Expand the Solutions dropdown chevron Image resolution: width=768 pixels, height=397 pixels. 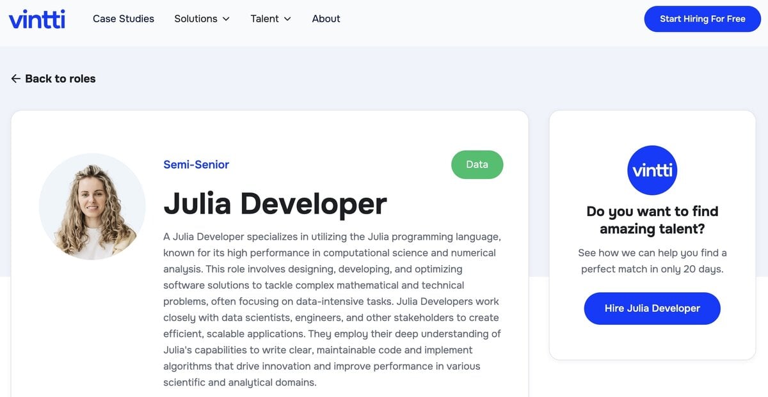point(226,19)
